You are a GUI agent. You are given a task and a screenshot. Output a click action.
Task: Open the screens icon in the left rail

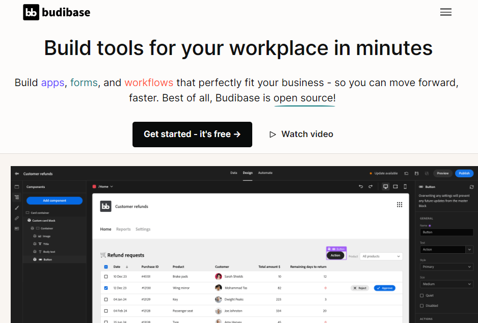(x=17, y=187)
